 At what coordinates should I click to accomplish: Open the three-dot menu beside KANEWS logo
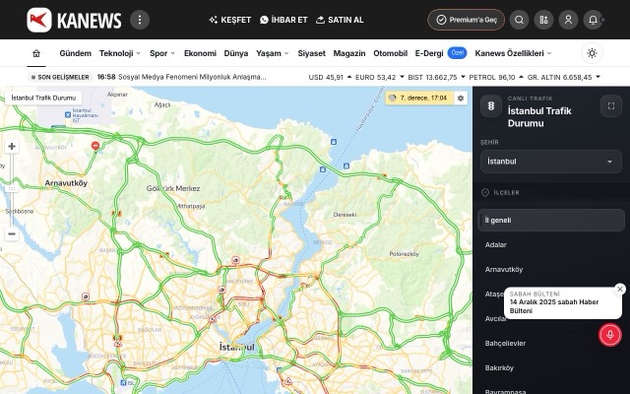tap(140, 20)
